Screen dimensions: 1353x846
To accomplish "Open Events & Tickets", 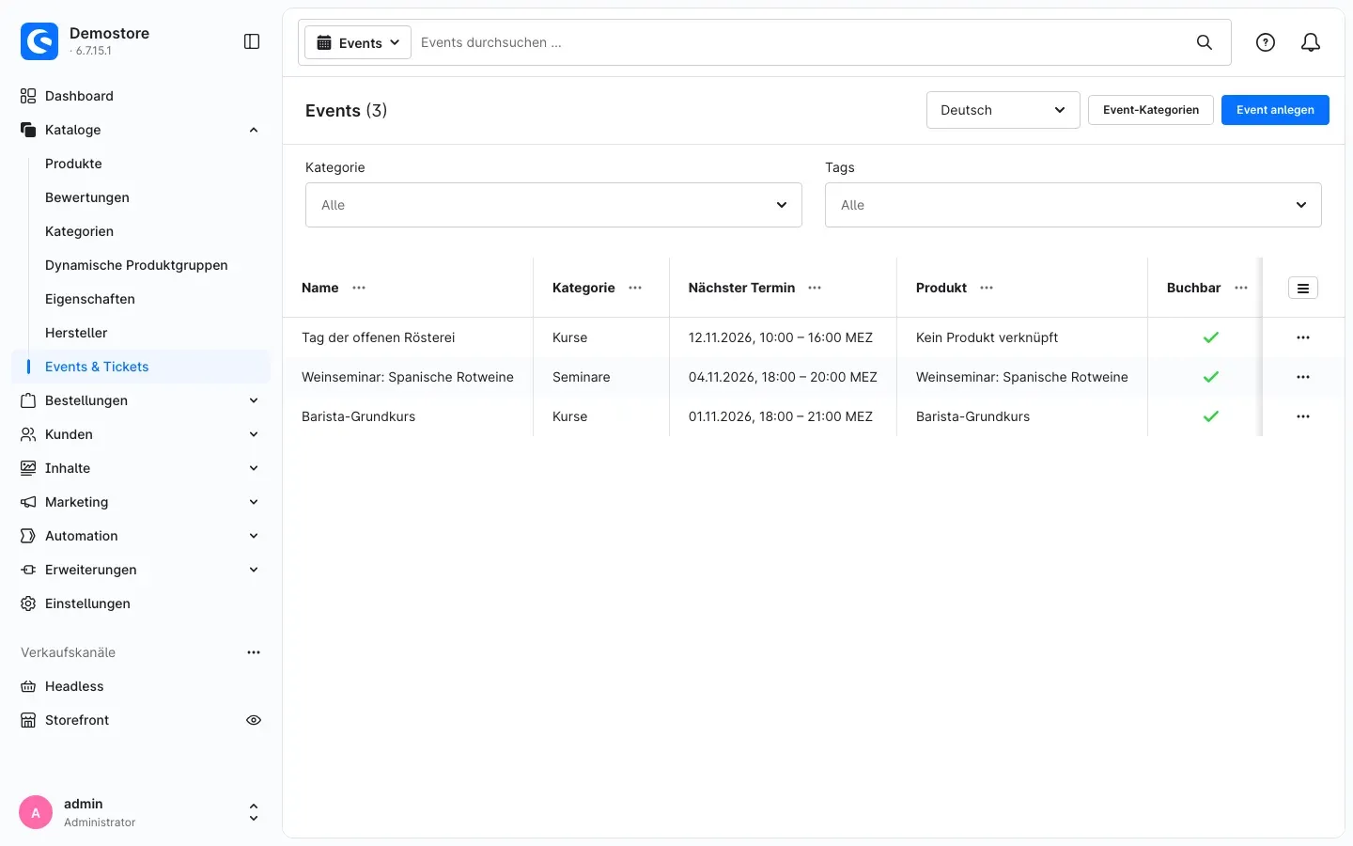I will [x=141, y=367].
